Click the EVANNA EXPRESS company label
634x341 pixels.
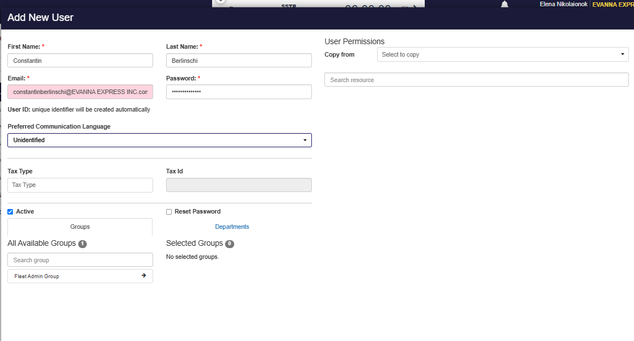click(613, 5)
